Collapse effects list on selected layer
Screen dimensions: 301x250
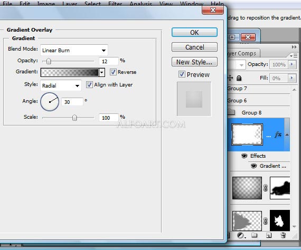[287, 134]
